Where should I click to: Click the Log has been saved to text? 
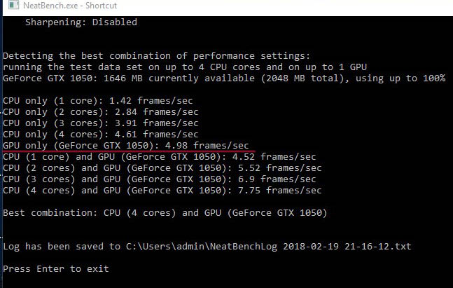(62, 247)
